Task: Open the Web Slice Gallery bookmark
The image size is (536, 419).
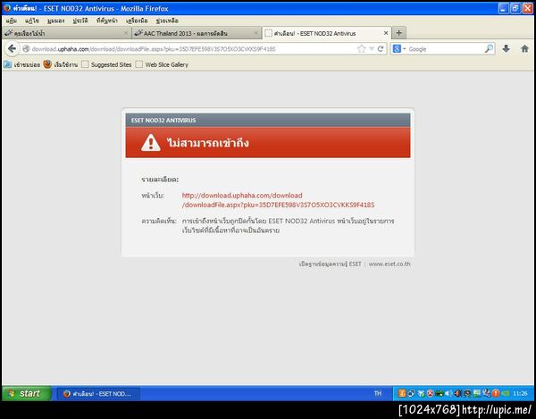Action: click(x=162, y=64)
